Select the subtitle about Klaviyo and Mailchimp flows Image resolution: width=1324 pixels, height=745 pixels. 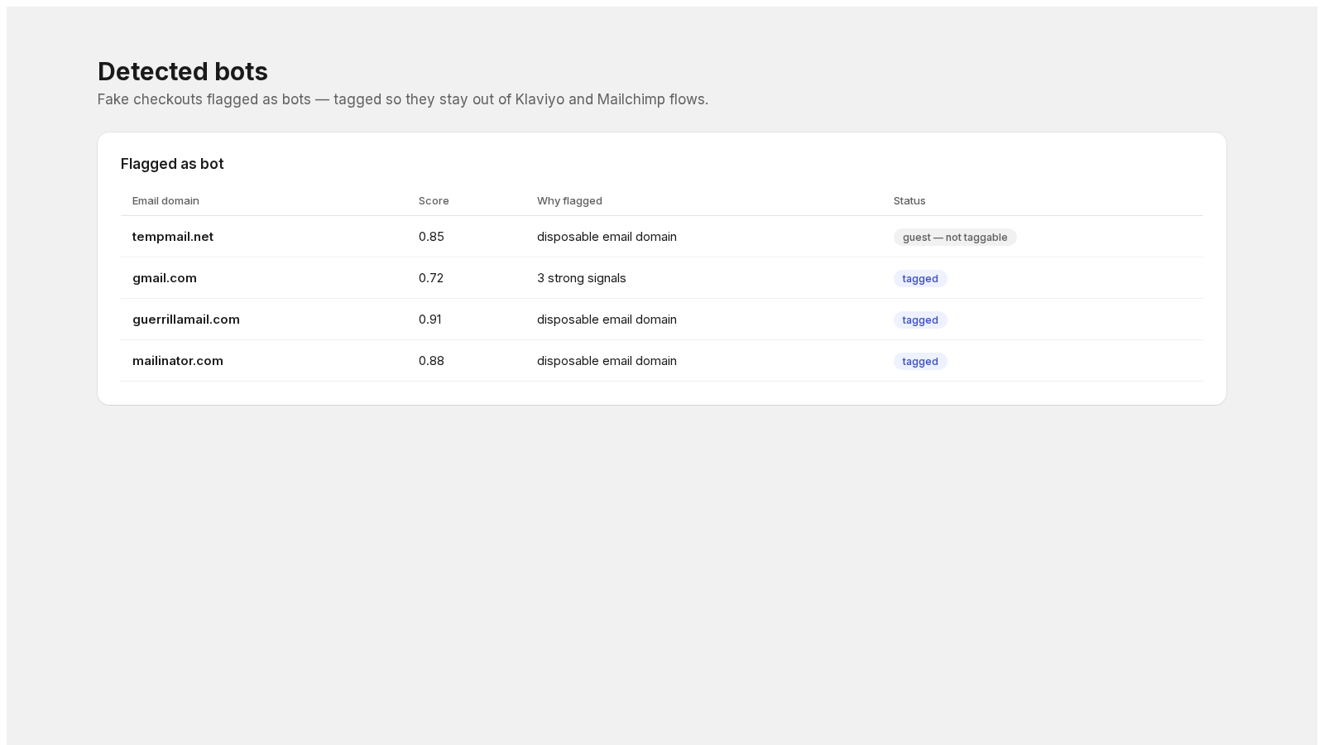pyautogui.click(x=403, y=99)
